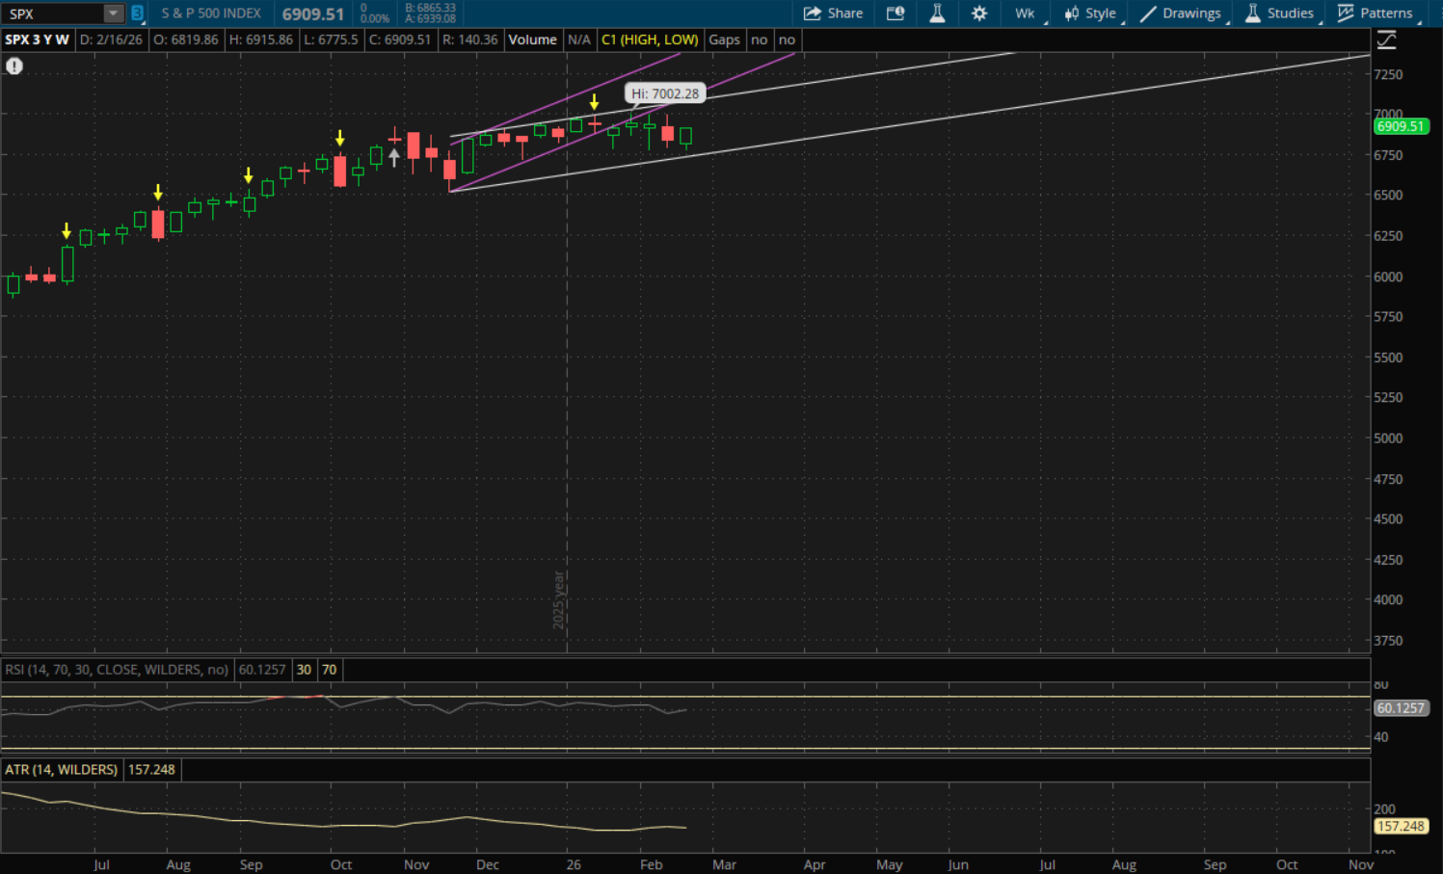Image resolution: width=1443 pixels, height=874 pixels.
Task: Open the Share menu
Action: tap(833, 13)
